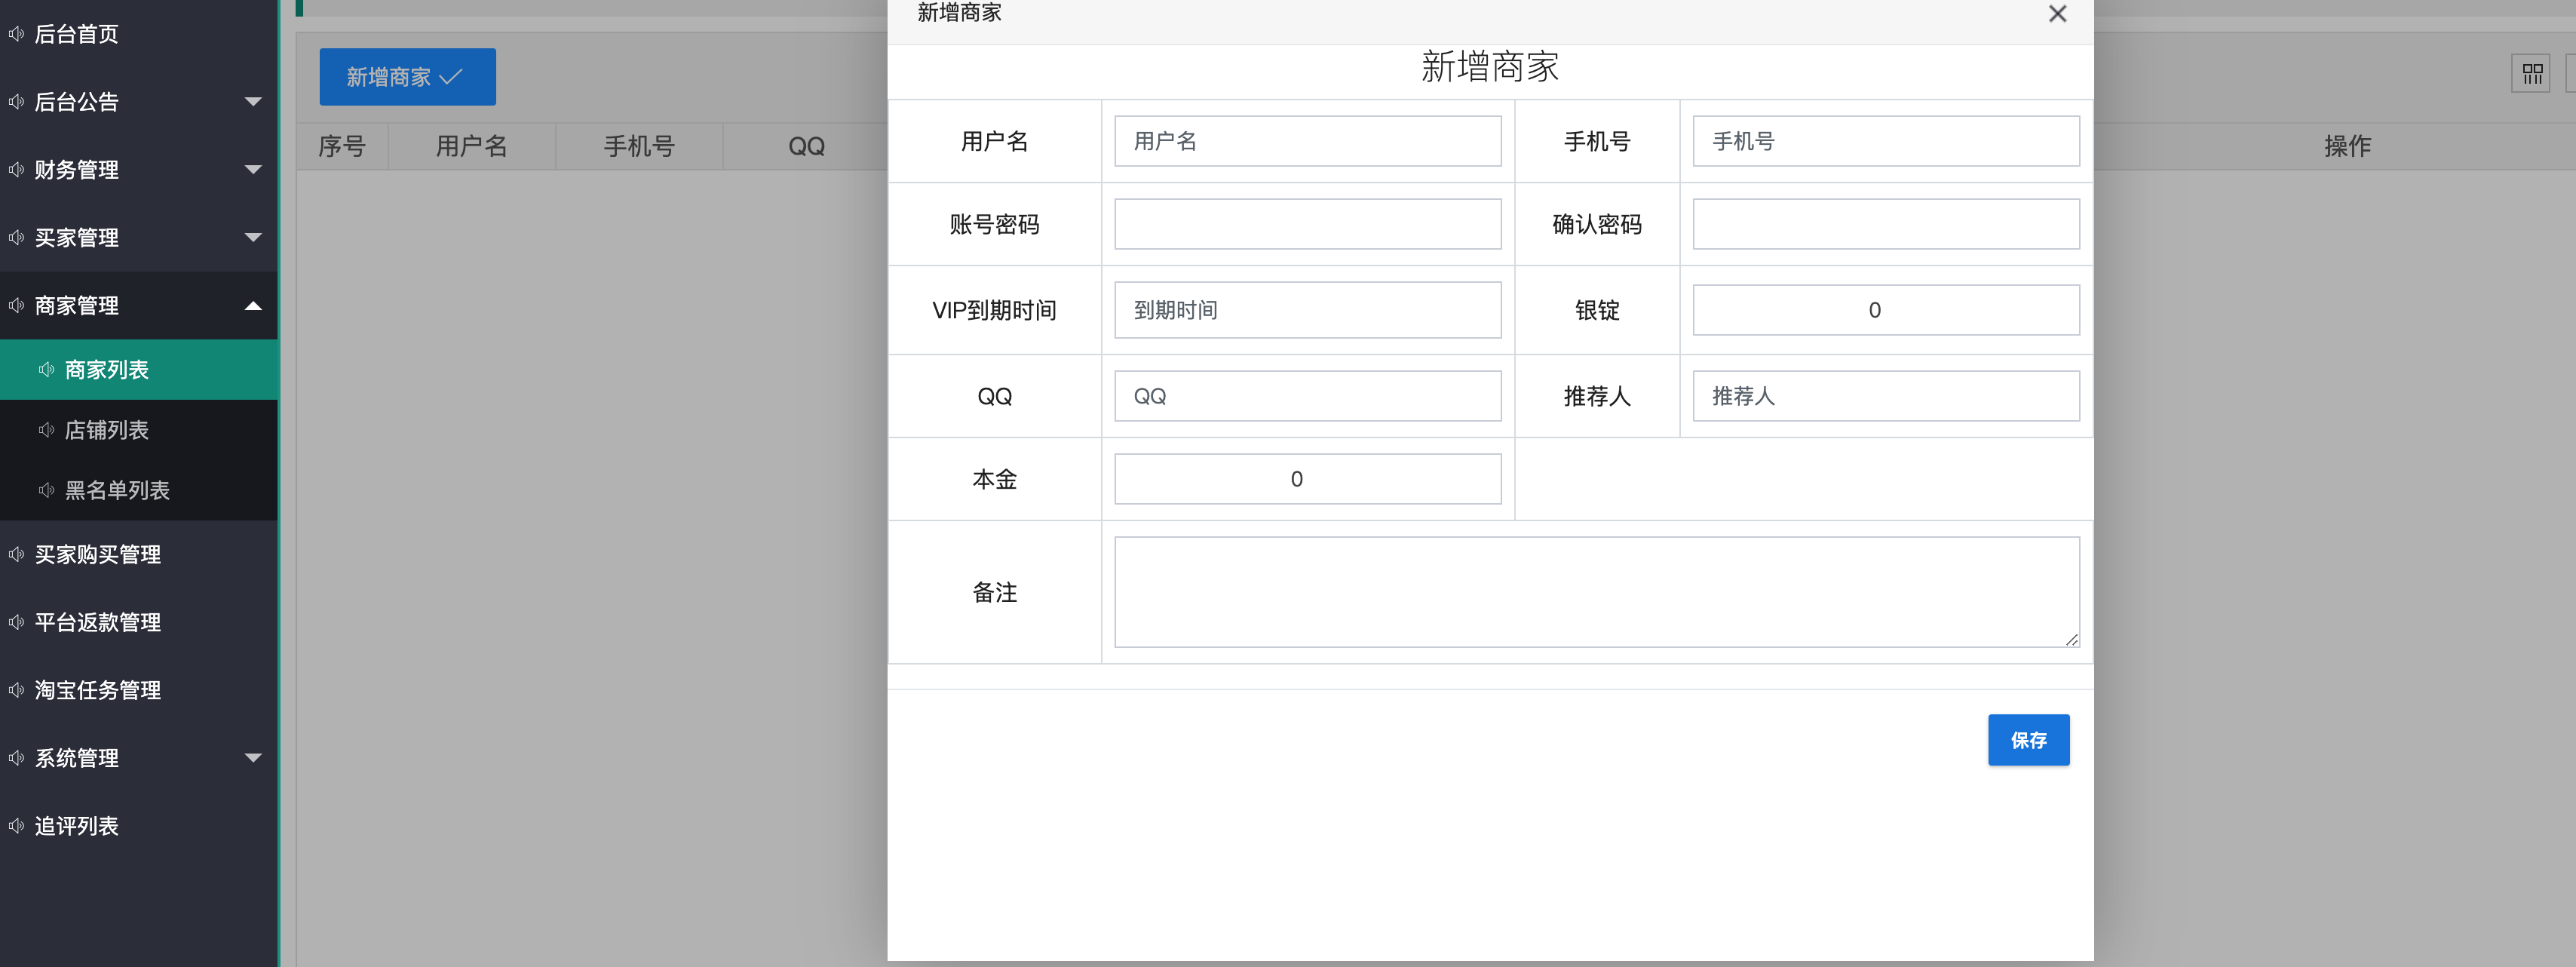Click the 保存 button
The width and height of the screenshot is (2576, 967).
point(2028,740)
